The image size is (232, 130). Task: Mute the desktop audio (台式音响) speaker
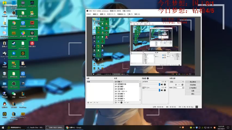[x=162, y=84]
